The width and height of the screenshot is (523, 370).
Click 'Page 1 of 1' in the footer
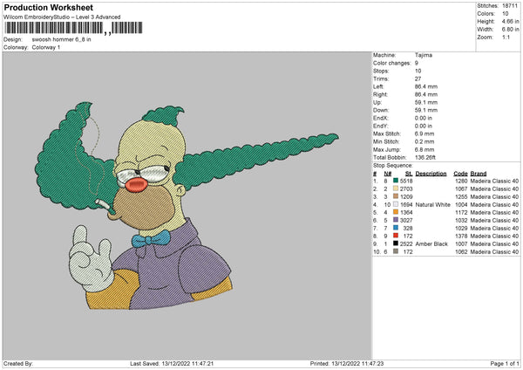point(505,363)
